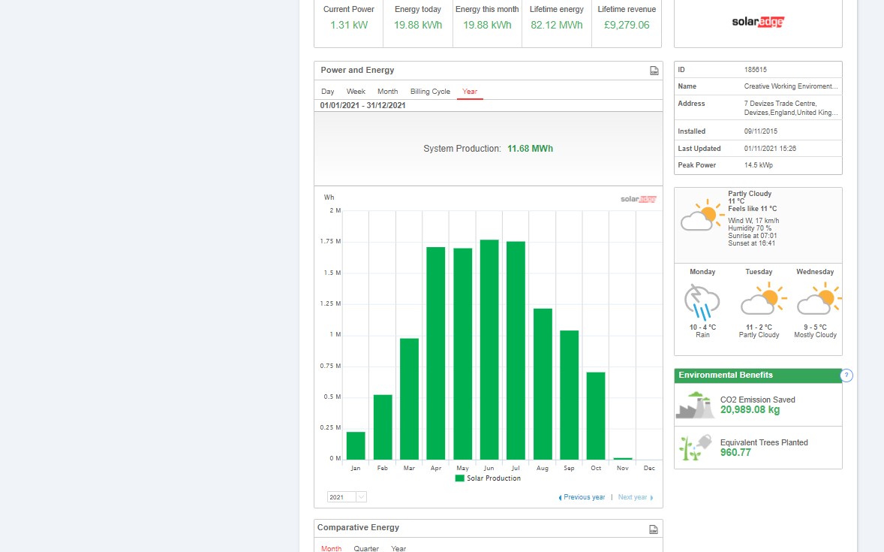Click the CO2 Emission Saved factory icon

[x=695, y=405]
